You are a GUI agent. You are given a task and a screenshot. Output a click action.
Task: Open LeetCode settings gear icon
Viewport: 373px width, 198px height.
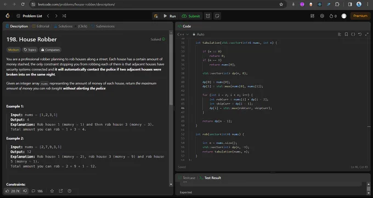coord(322,16)
